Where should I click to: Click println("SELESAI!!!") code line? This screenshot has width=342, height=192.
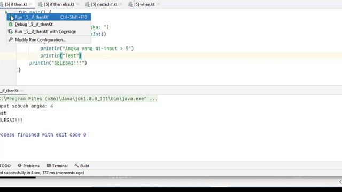[58, 63]
